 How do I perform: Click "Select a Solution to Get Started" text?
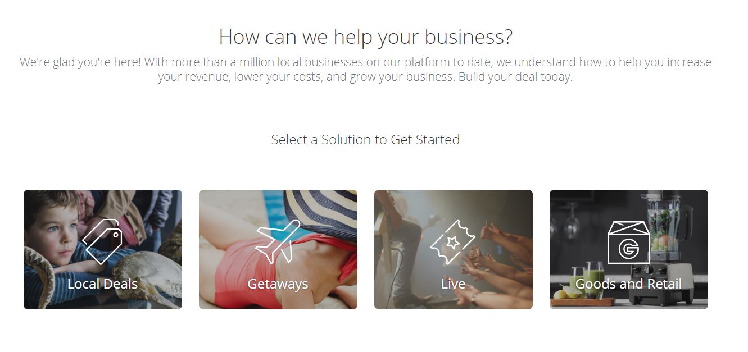[x=365, y=139]
